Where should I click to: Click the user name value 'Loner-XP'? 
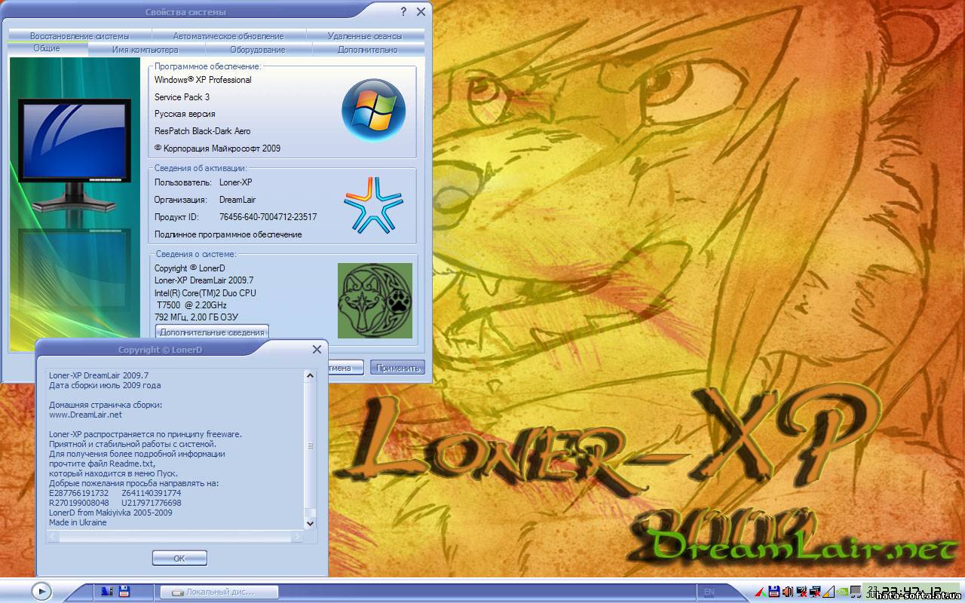click(x=235, y=182)
